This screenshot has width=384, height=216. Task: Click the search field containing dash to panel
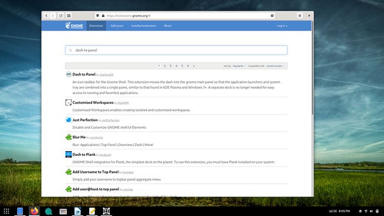(176, 50)
